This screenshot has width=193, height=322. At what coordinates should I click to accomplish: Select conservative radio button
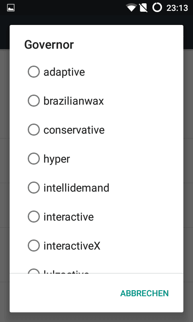pos(34,130)
